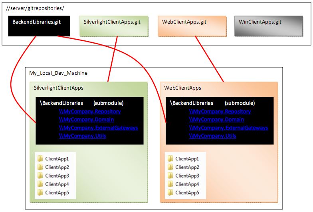
Task: Click ClientApp2 folder icon under WebClientApps
Action: (170, 167)
